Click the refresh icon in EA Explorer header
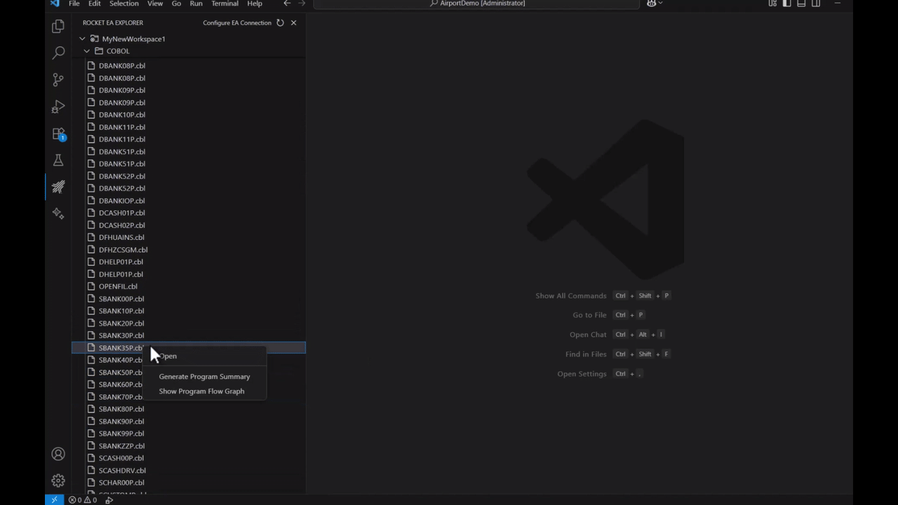This screenshot has width=898, height=505. pos(280,22)
